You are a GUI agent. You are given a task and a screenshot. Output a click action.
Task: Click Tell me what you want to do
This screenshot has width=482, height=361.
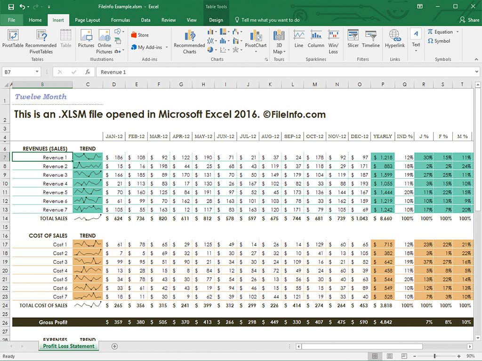click(x=267, y=20)
